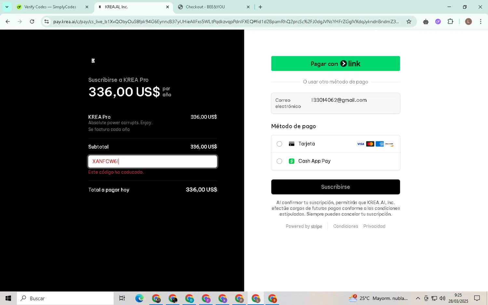Click the Mastercard logo
Screen dimensions: 488x305
(370, 144)
